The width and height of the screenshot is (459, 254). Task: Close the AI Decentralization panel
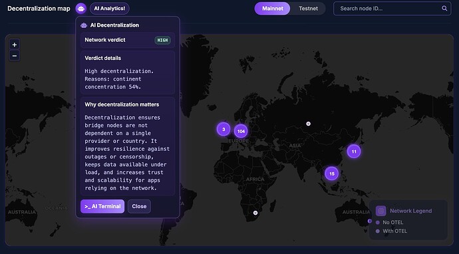139,206
